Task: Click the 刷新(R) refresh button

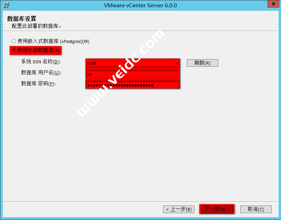Action: point(202,63)
